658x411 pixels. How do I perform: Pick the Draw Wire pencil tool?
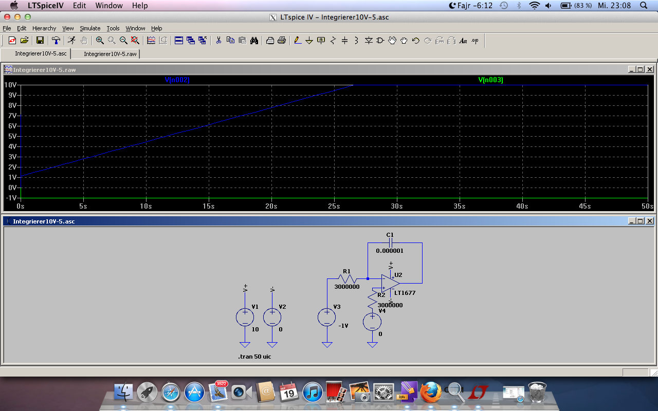tap(297, 41)
